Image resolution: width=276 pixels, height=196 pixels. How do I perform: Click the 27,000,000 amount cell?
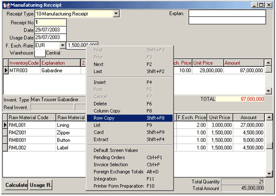[x=248, y=125]
